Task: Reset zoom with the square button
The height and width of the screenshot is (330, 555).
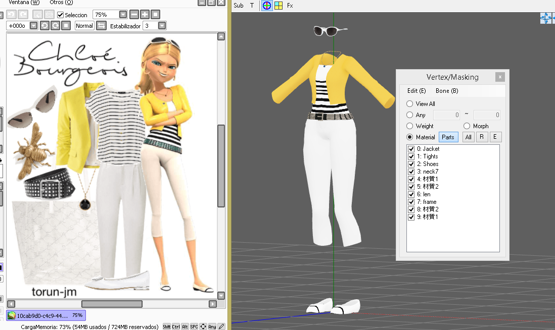Action: coord(155,15)
